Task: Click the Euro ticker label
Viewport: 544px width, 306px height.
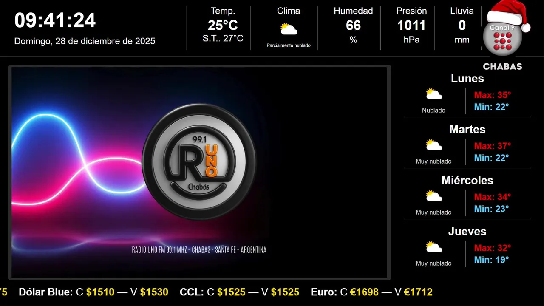Action: [x=324, y=292]
